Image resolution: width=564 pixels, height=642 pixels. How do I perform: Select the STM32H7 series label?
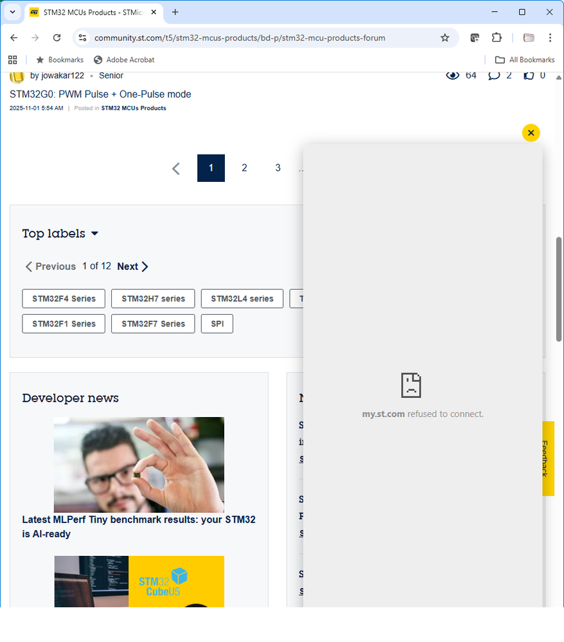click(x=153, y=298)
